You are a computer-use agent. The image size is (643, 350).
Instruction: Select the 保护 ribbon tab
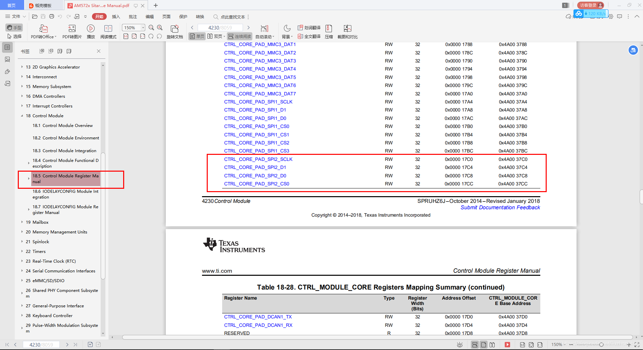click(183, 16)
